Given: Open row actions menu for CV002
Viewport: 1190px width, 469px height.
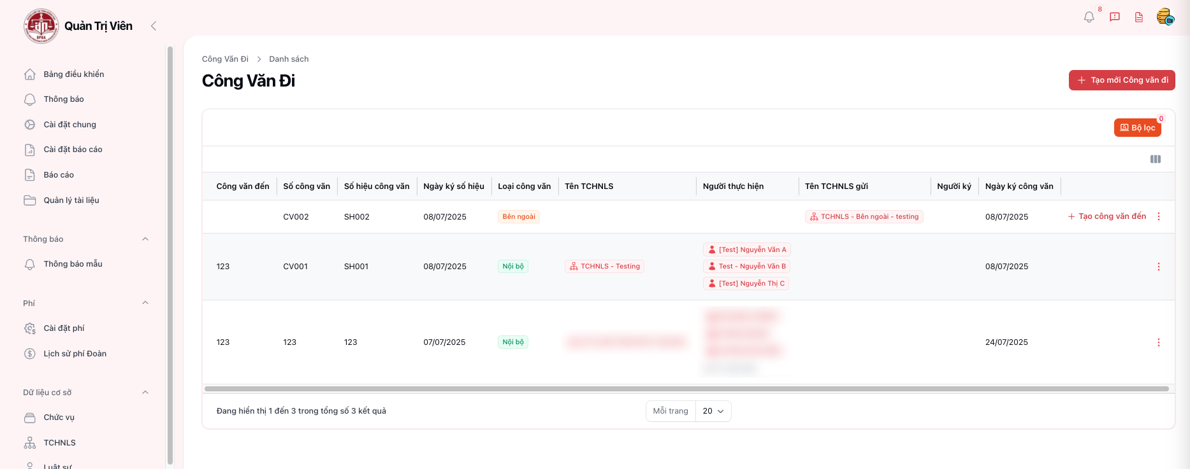Looking at the screenshot, I should [x=1159, y=216].
